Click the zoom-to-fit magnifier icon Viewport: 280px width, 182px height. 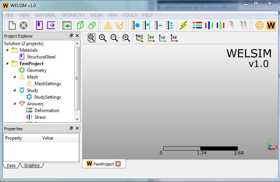(91, 38)
